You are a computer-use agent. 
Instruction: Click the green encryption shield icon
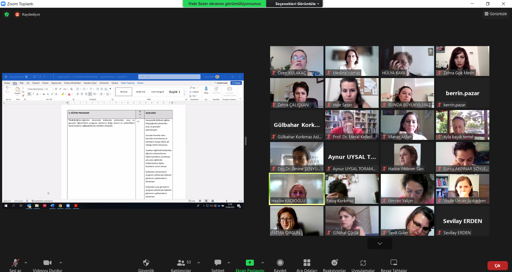pyautogui.click(x=7, y=14)
